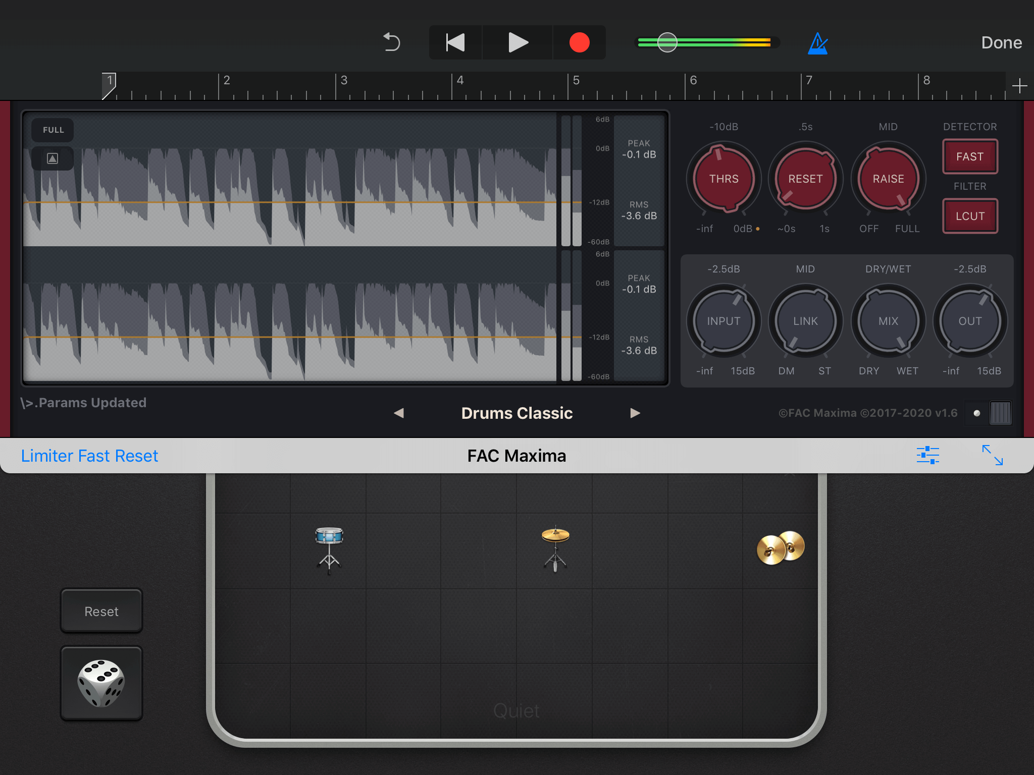Click the master volume slider knob
The height and width of the screenshot is (775, 1034).
pyautogui.click(x=667, y=42)
